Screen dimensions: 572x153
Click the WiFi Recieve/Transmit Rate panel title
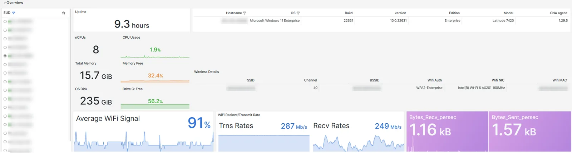[239, 115]
